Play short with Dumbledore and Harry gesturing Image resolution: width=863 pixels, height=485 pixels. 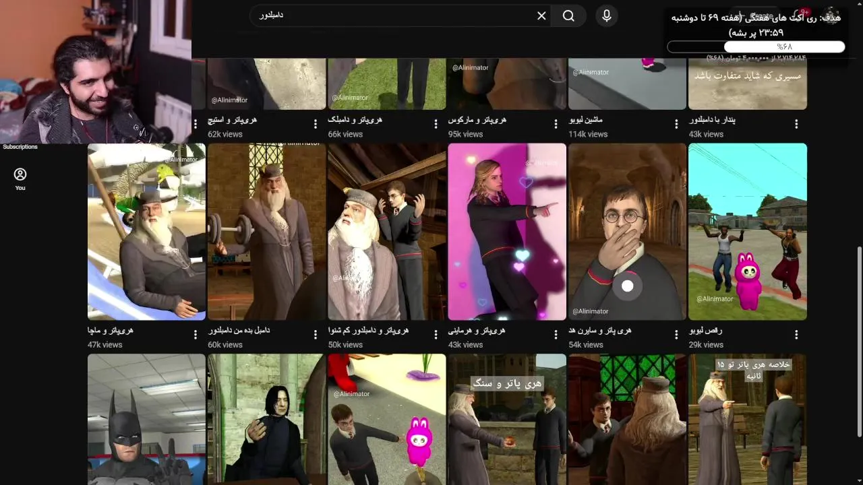(x=387, y=231)
